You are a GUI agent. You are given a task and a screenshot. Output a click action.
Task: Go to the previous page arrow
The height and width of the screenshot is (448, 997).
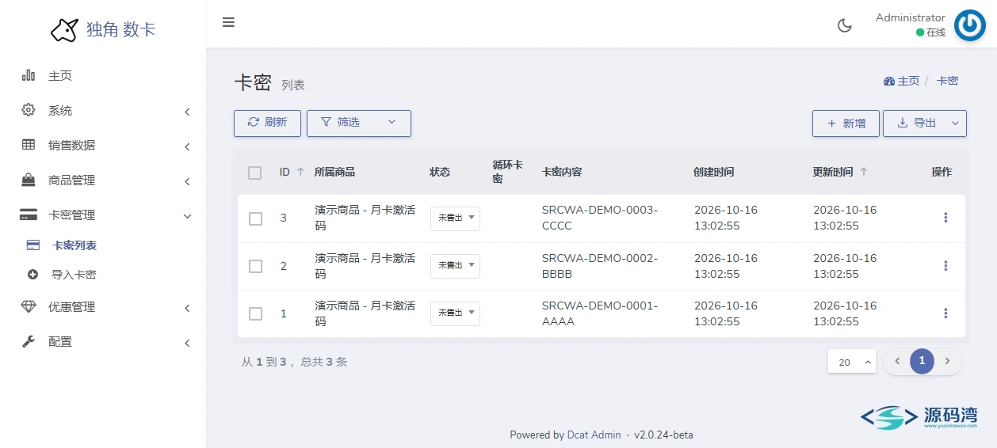pos(897,362)
